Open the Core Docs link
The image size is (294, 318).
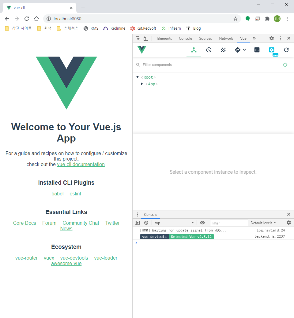pyautogui.click(x=24, y=223)
